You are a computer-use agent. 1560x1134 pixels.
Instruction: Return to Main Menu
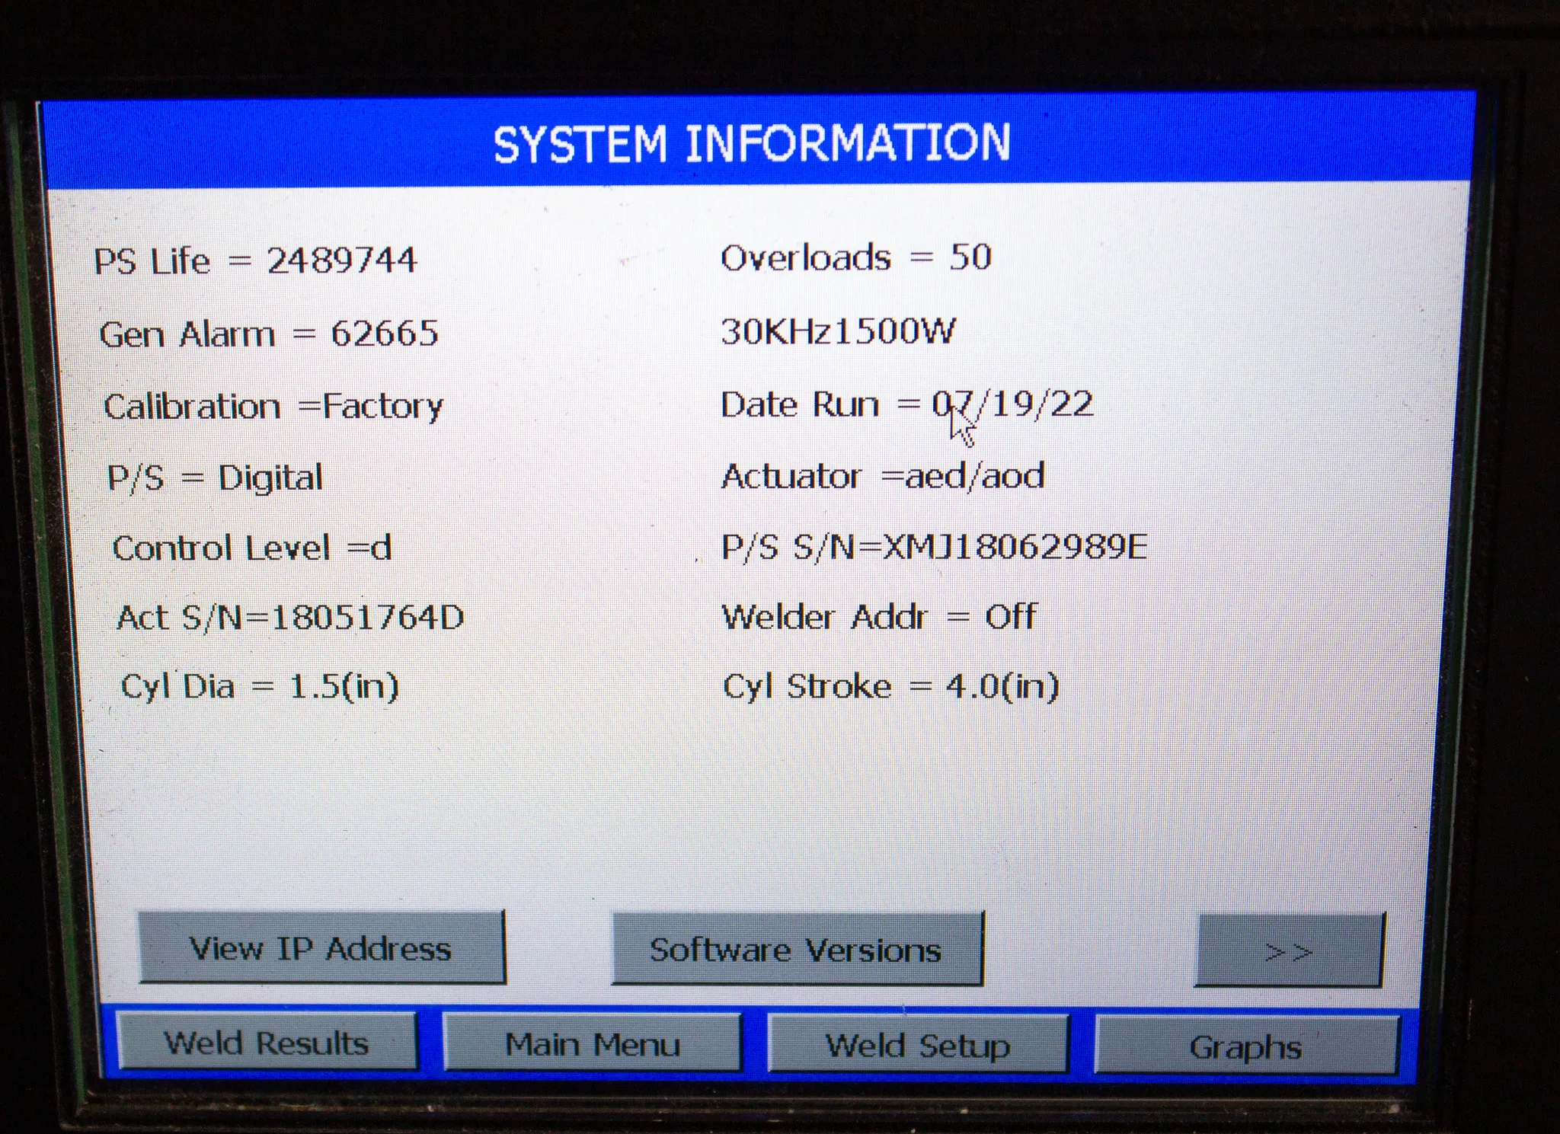coord(592,1044)
